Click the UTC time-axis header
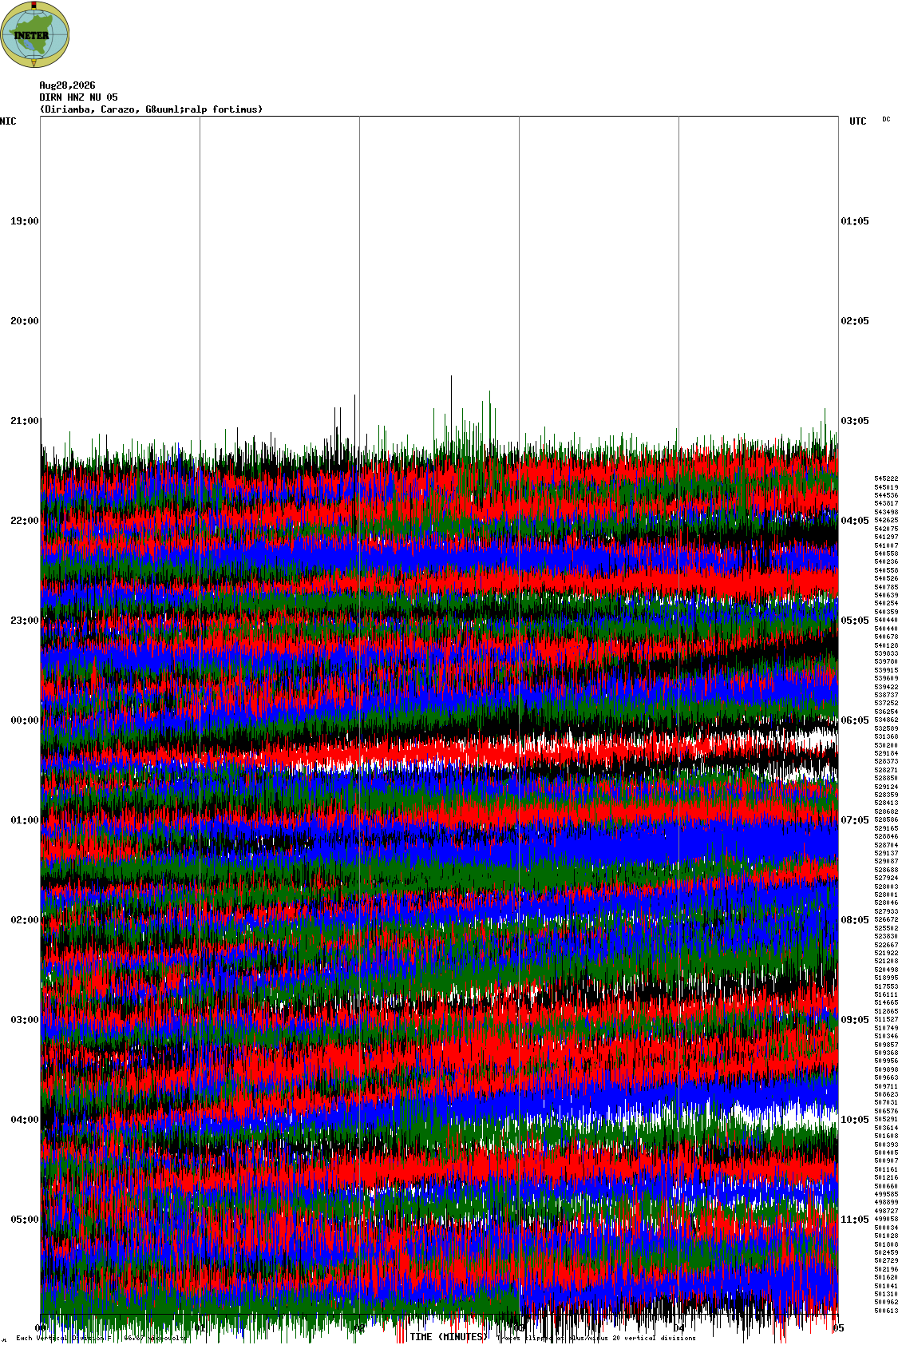This screenshot has height=1349, width=902. (858, 121)
